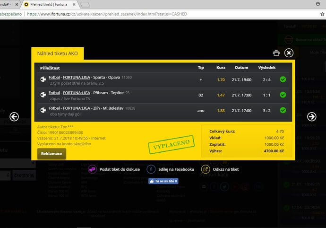
Task: Open a new browser tab
Action: 85,5
